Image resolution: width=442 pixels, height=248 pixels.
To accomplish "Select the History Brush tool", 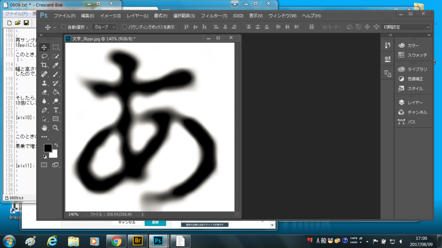I will (56, 83).
